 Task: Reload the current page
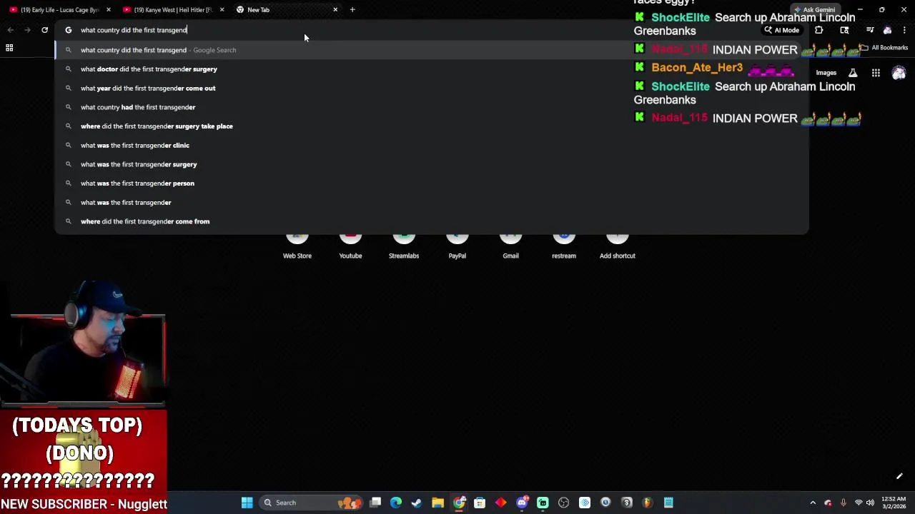coord(44,30)
